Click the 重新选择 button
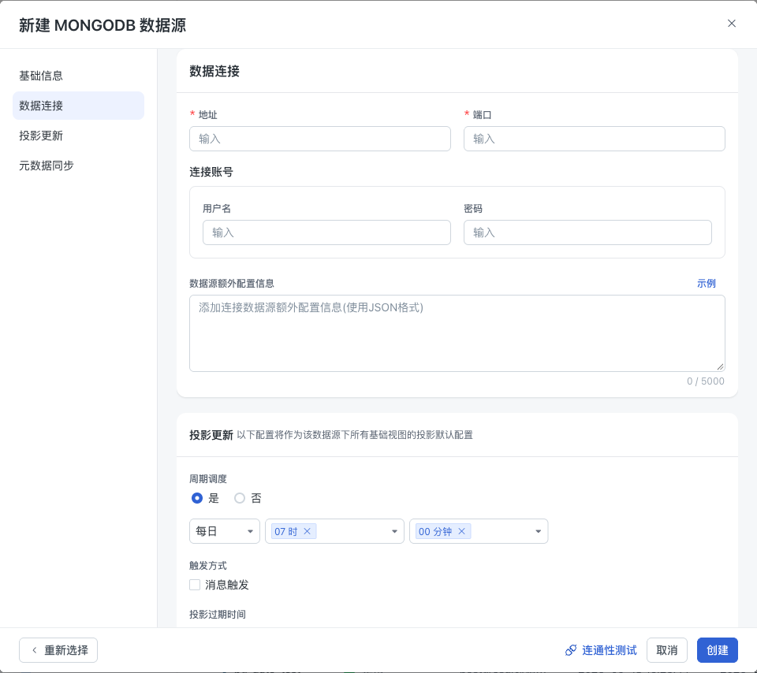Screen dimensions: 757x673 coord(58,650)
